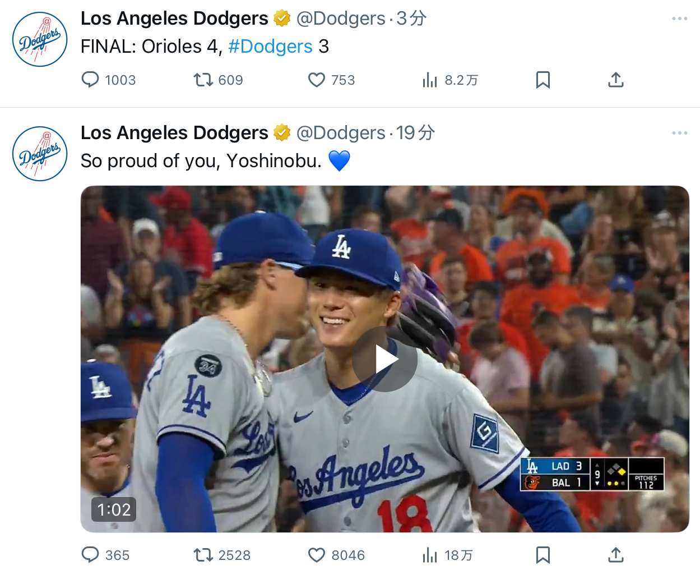
Task: Retweet the Orioles 4 Dodgers 3 tweet
Action: coord(203,80)
